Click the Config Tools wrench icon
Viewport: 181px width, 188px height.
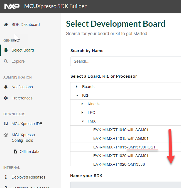6,135
